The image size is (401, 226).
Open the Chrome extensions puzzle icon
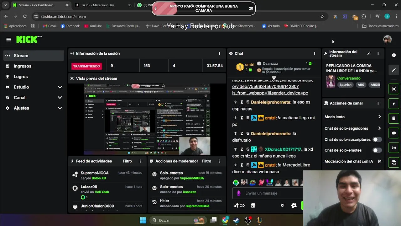click(x=364, y=16)
